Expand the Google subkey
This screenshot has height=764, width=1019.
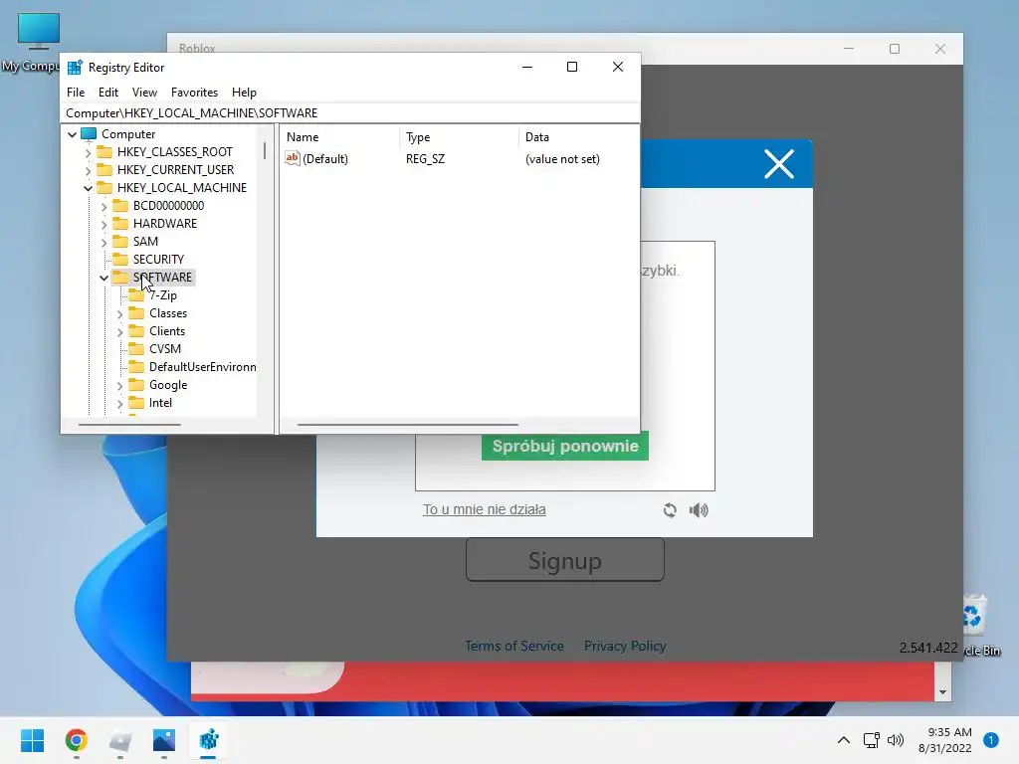point(119,386)
